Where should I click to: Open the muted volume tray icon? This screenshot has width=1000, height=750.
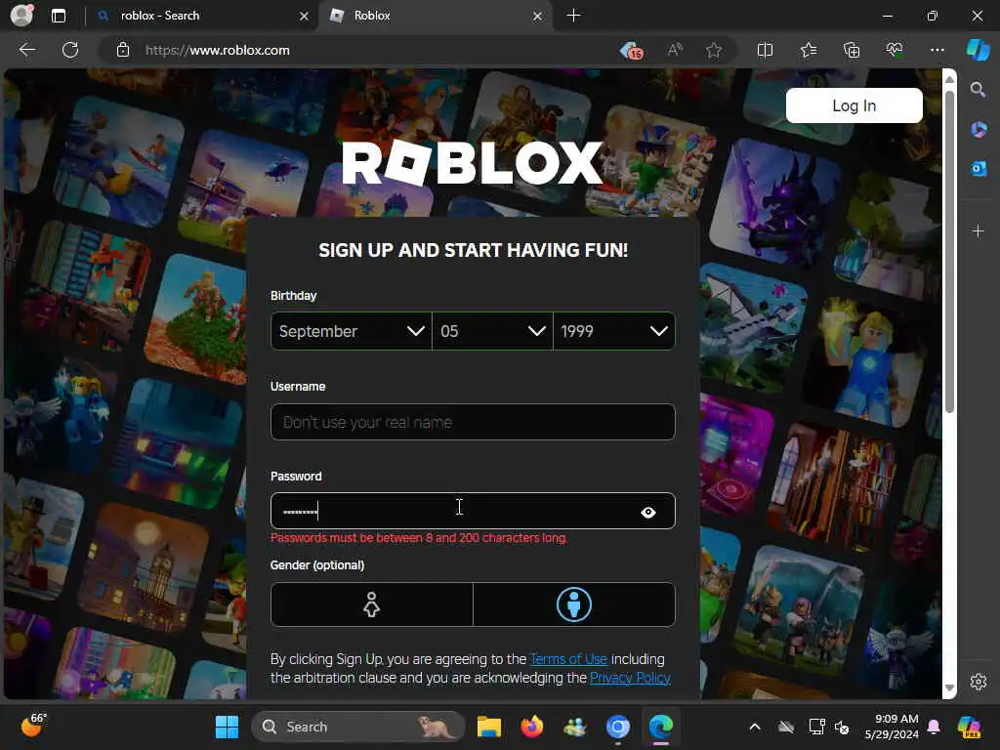point(842,727)
